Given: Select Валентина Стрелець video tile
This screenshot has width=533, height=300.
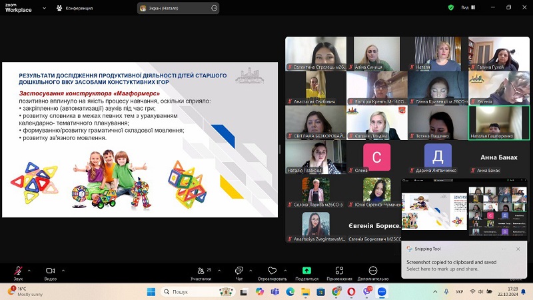Looking at the screenshot, I should (316, 54).
